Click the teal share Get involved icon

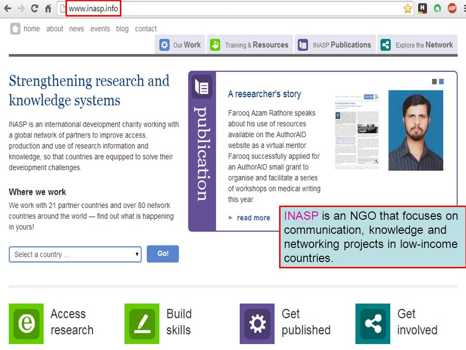[373, 324]
